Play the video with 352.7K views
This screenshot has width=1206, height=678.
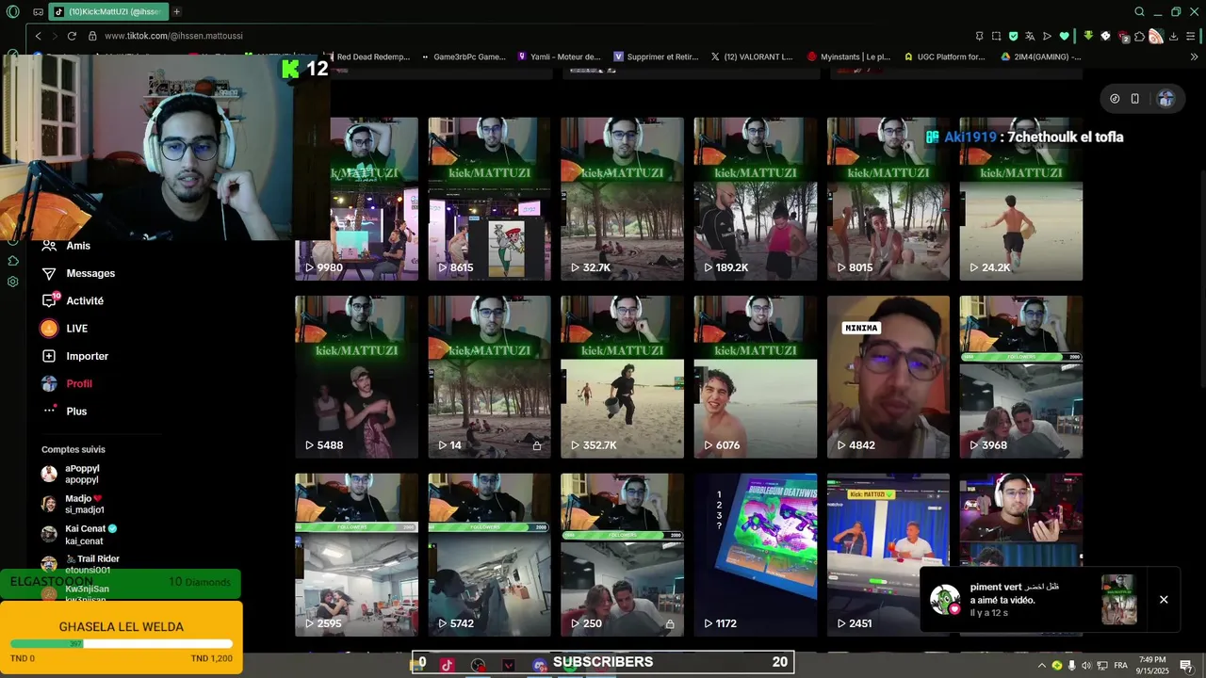click(622, 377)
